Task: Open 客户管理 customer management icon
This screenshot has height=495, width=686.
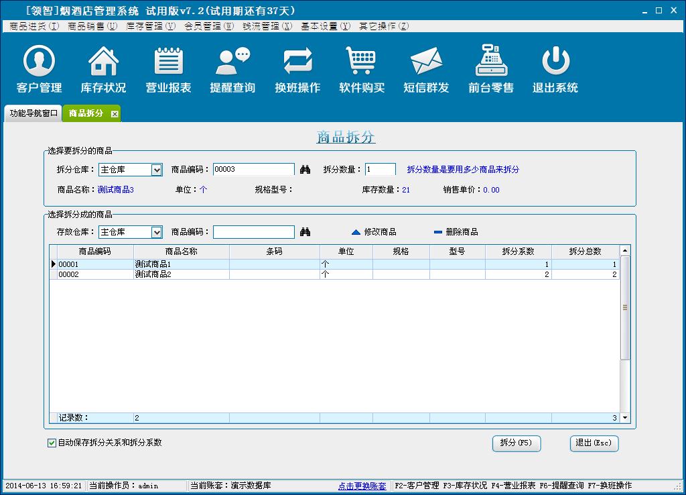Action: coord(39,62)
